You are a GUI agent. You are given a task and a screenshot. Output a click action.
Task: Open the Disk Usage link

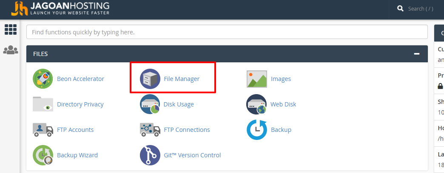click(179, 104)
